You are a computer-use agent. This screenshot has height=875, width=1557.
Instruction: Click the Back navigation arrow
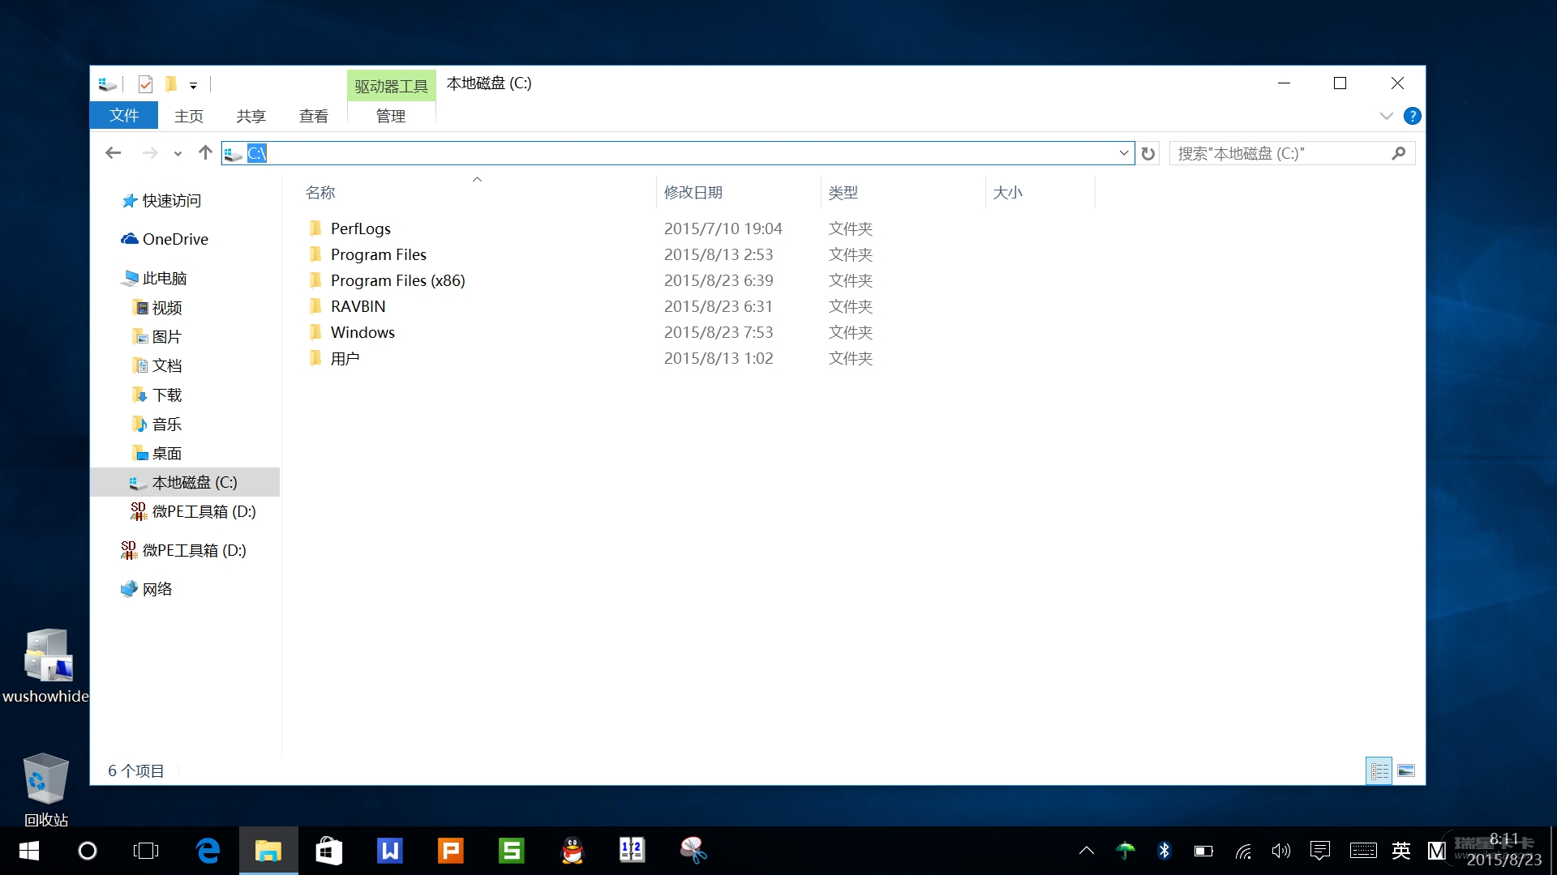click(114, 153)
